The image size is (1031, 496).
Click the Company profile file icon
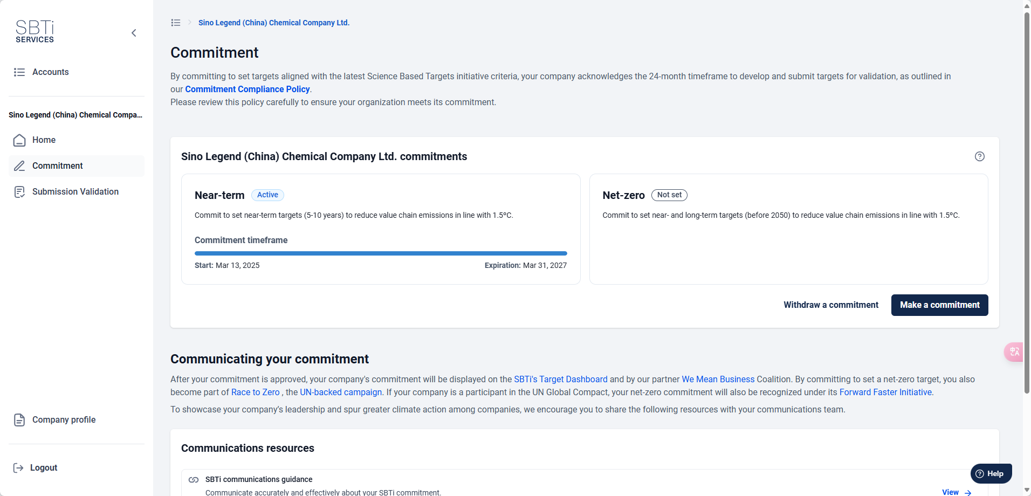pyautogui.click(x=19, y=420)
